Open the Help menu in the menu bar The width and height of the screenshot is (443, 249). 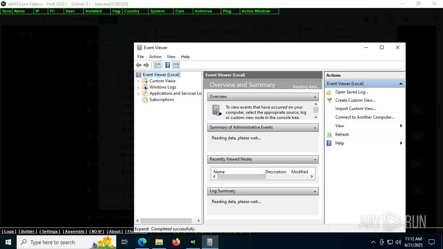(185, 57)
